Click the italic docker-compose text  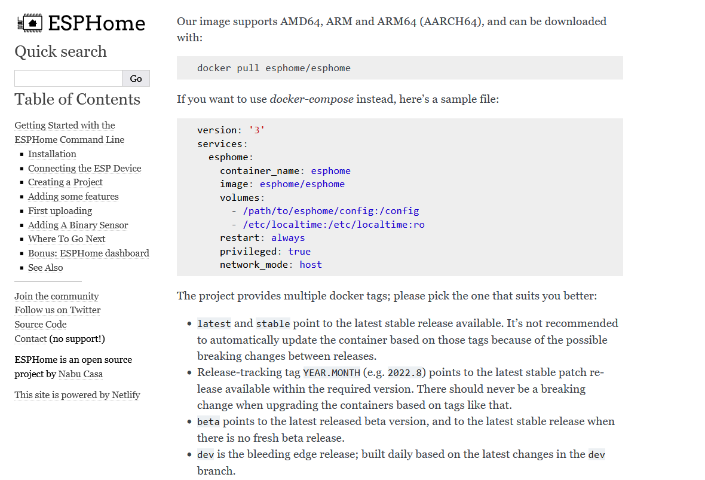[312, 99]
